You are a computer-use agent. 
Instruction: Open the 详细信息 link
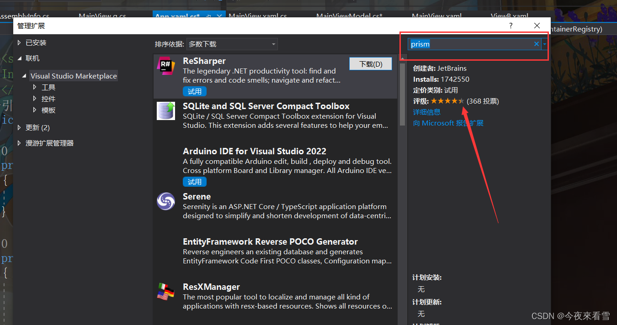[x=427, y=112]
